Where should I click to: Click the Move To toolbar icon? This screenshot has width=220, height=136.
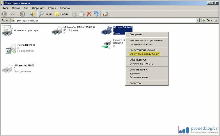(x=74, y=14)
